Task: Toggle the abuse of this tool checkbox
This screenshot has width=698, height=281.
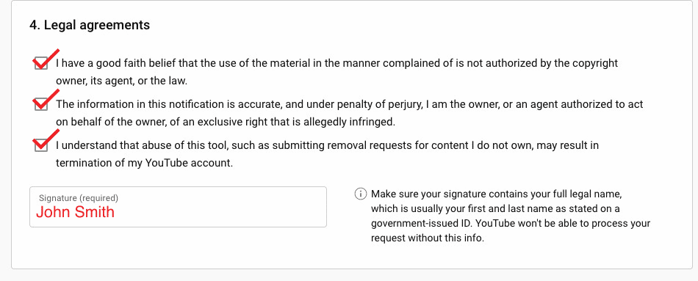Action: pos(41,145)
